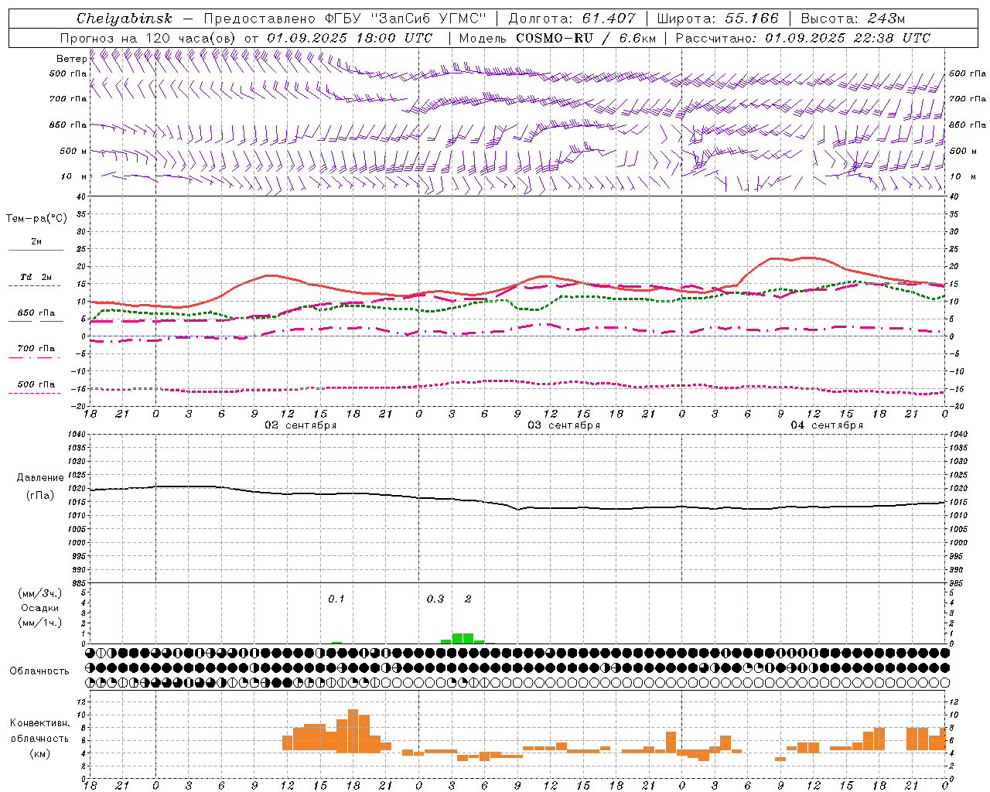Viewport: 990px width, 792px height.
Task: Click 'Прогноз на 120 часа(ов)' forecast header
Action: (x=148, y=38)
